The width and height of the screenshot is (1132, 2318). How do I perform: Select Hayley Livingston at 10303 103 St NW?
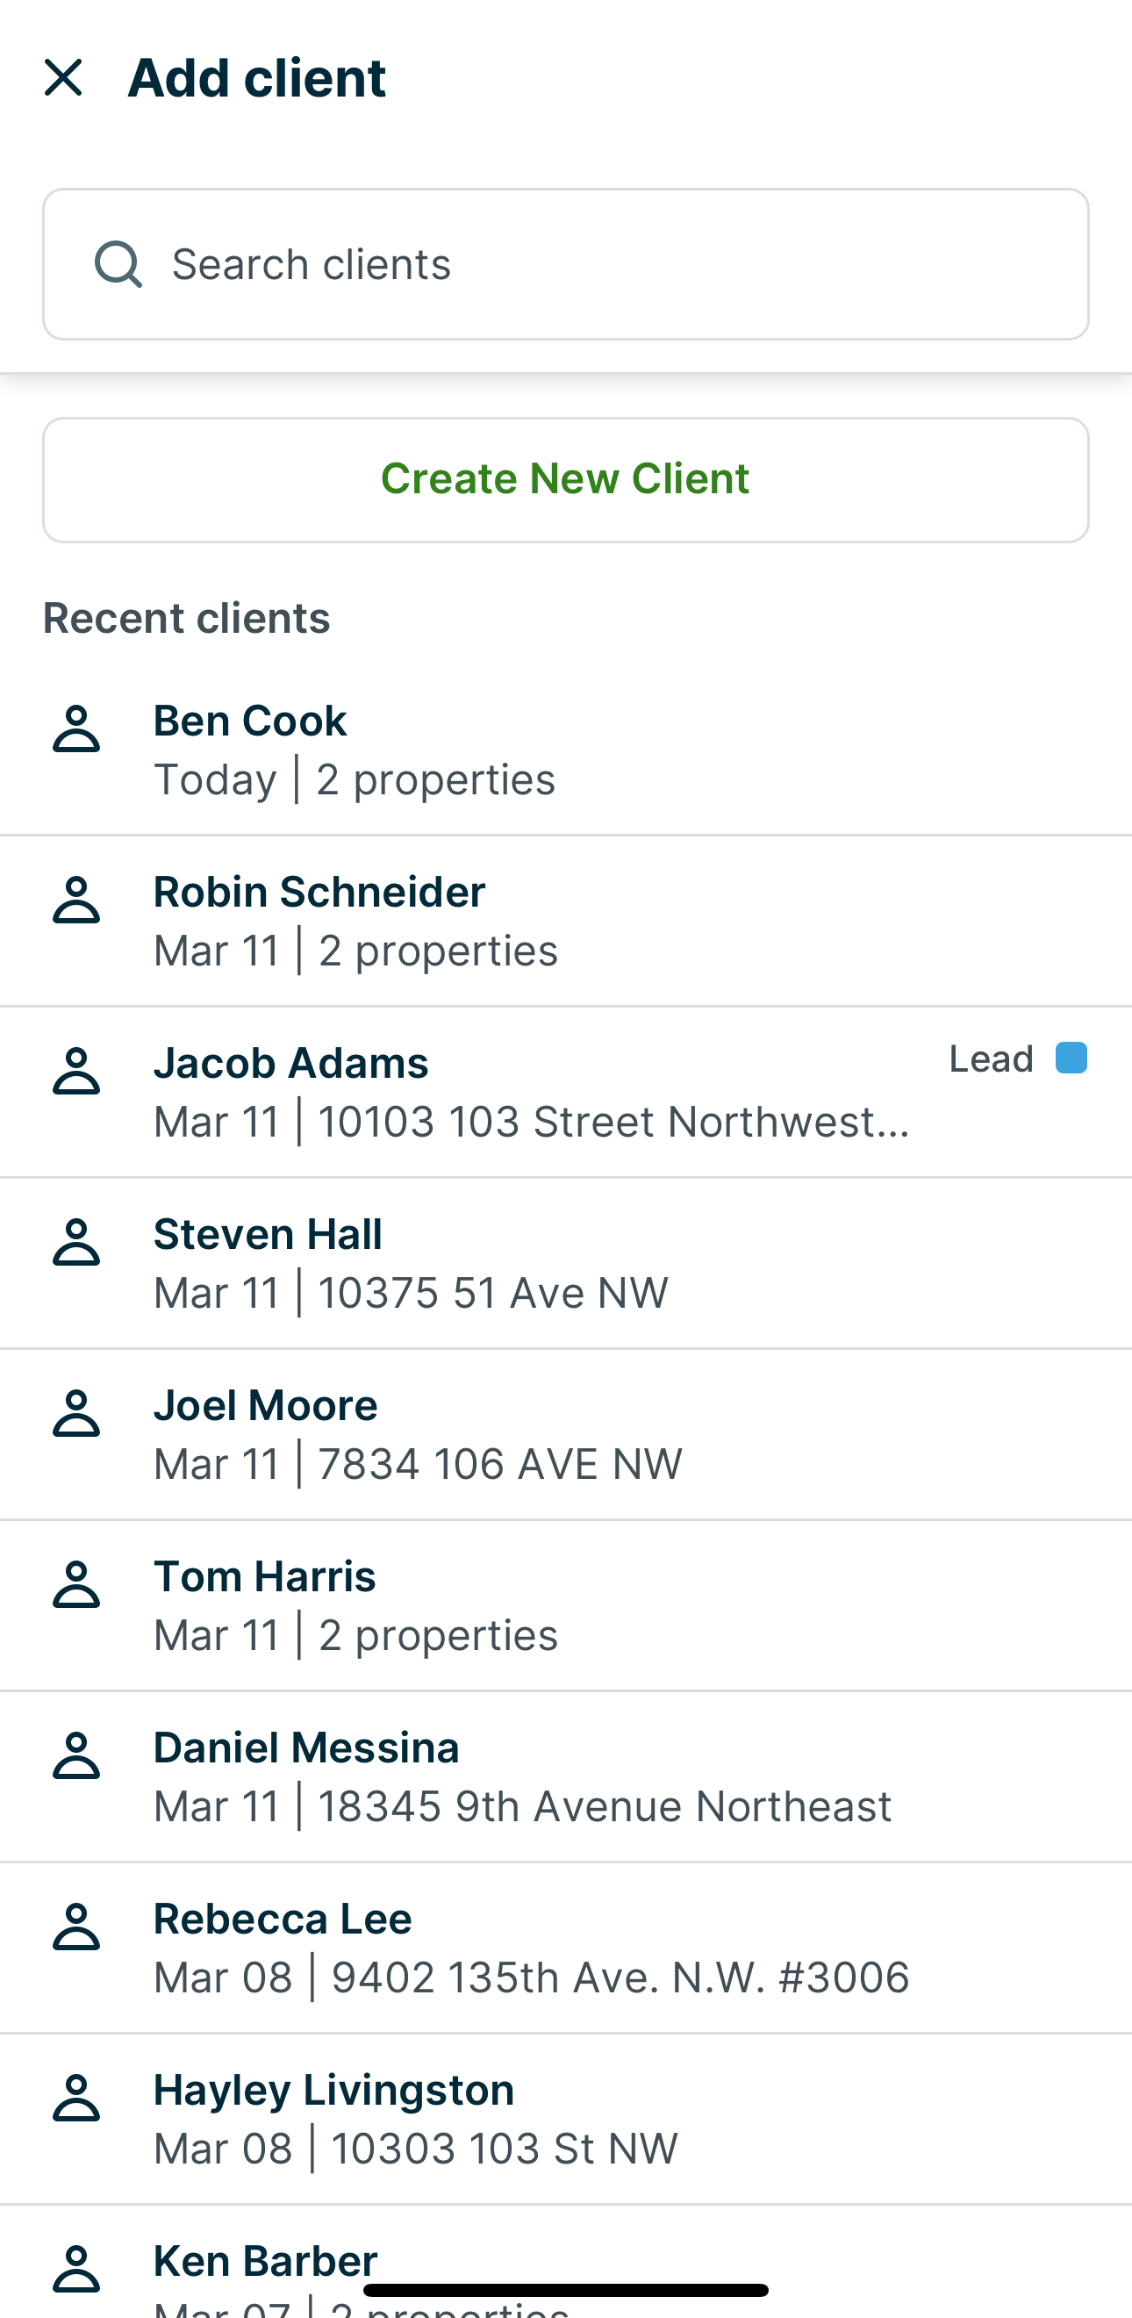540,2117
